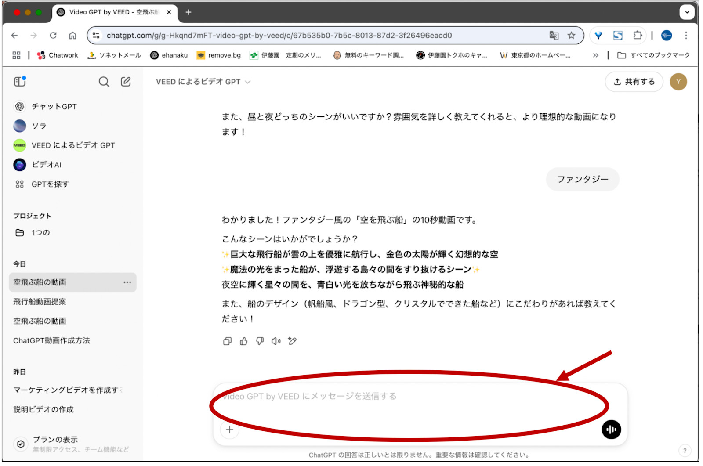This screenshot has height=466, width=703.
Task: View site information icon in address bar
Action: click(96, 36)
